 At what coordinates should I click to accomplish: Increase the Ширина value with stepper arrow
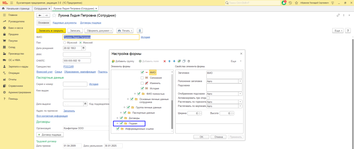coord(199,112)
